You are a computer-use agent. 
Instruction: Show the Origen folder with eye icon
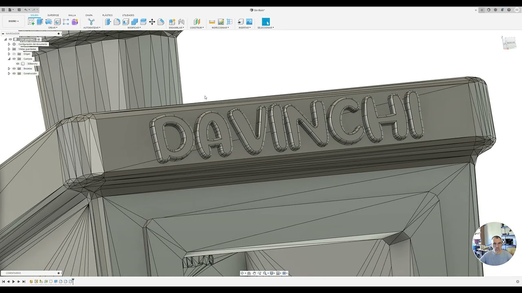[14, 54]
